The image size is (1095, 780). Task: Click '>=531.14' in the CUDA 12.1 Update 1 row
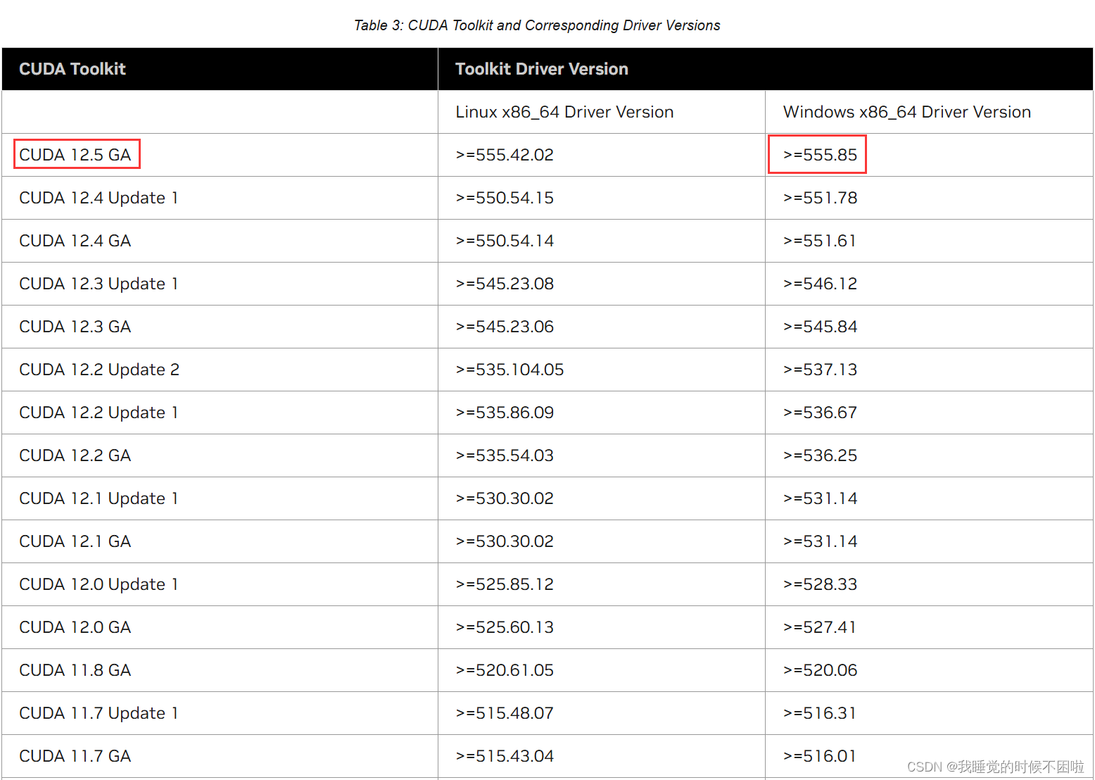pyautogui.click(x=821, y=498)
